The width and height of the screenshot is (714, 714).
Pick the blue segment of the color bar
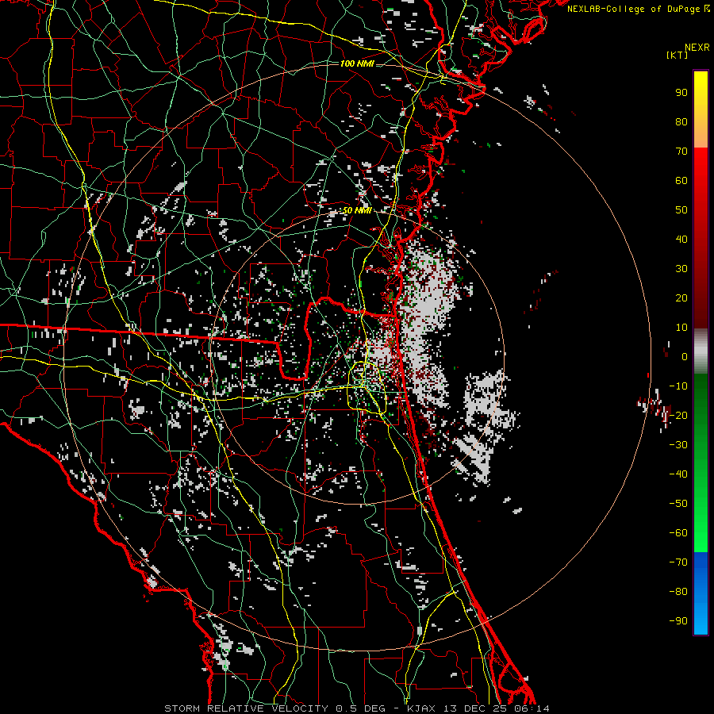coord(701,593)
